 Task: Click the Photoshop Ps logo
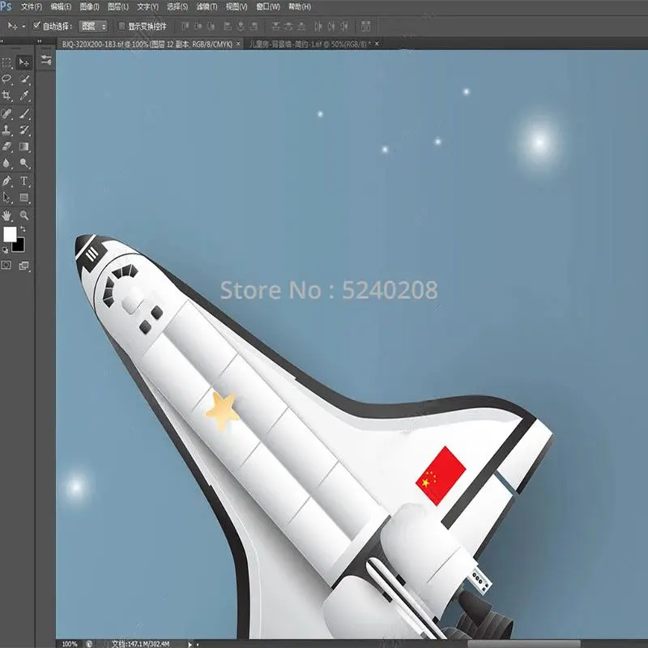pos(6,6)
